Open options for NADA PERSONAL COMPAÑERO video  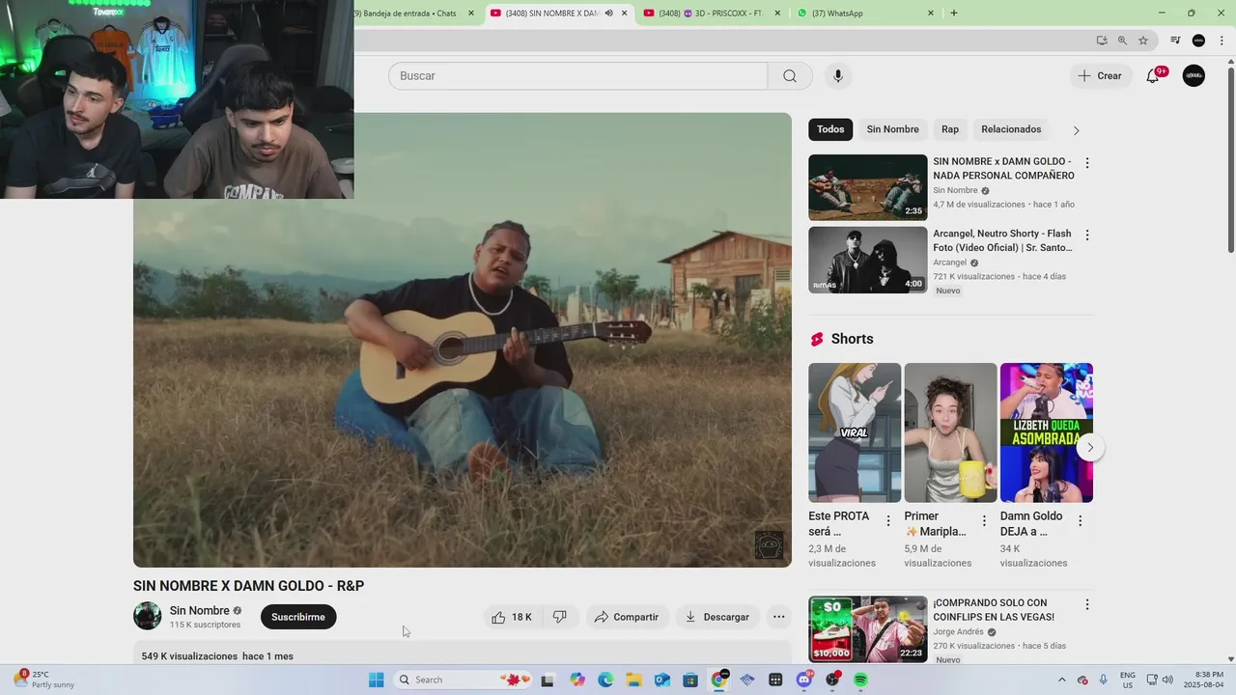1087,163
